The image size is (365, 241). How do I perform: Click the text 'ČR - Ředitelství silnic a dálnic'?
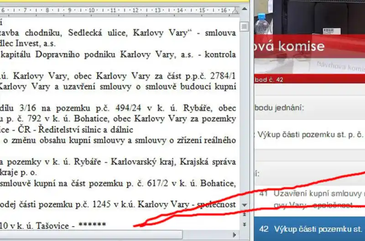click(x=75, y=130)
